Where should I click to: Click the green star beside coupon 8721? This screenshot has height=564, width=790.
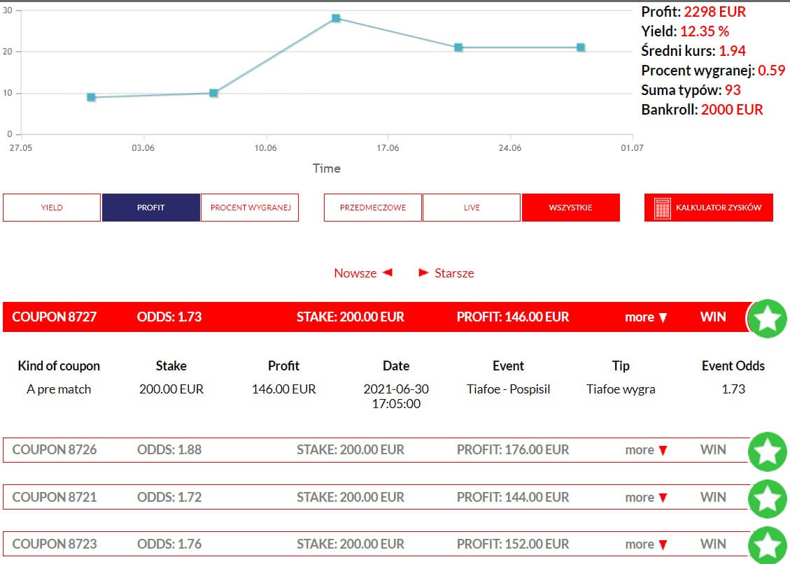pyautogui.click(x=768, y=498)
